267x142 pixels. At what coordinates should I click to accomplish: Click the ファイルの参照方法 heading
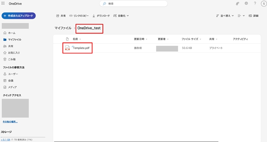click(x=14, y=67)
